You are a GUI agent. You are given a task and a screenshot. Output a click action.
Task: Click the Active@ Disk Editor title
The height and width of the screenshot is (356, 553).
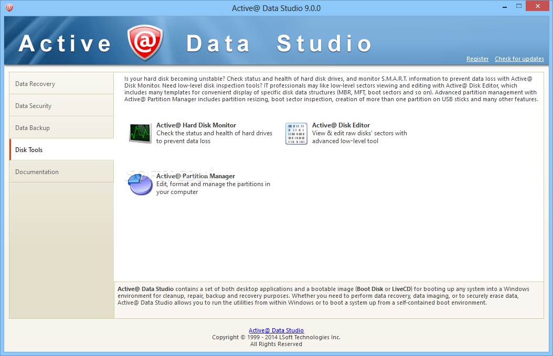[341, 125]
